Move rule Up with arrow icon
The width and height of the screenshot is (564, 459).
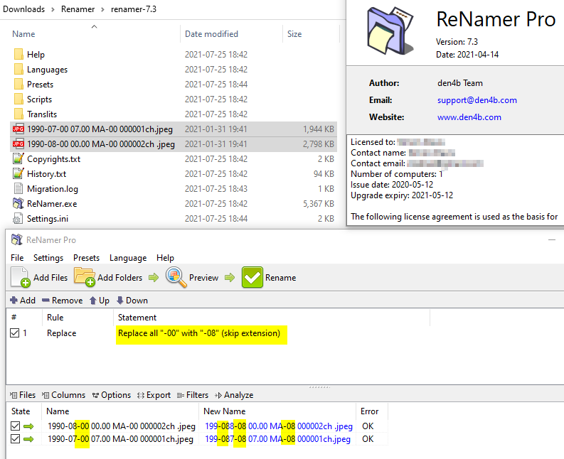click(92, 300)
